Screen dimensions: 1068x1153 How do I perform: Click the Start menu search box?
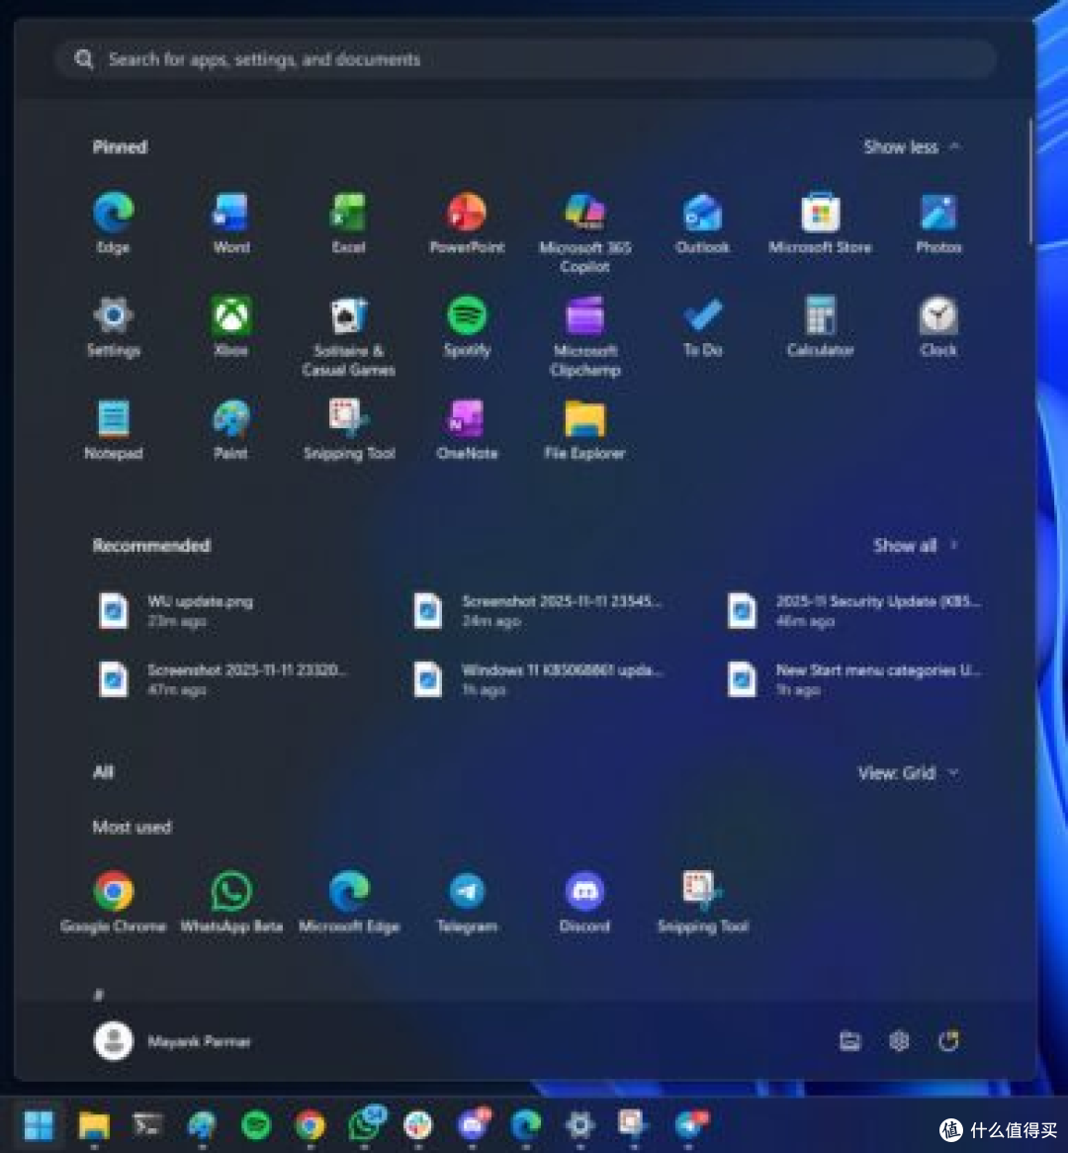tap(525, 58)
